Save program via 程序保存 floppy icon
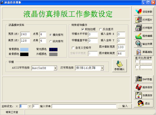Screen dimensions: 156x115 [144, 87]
